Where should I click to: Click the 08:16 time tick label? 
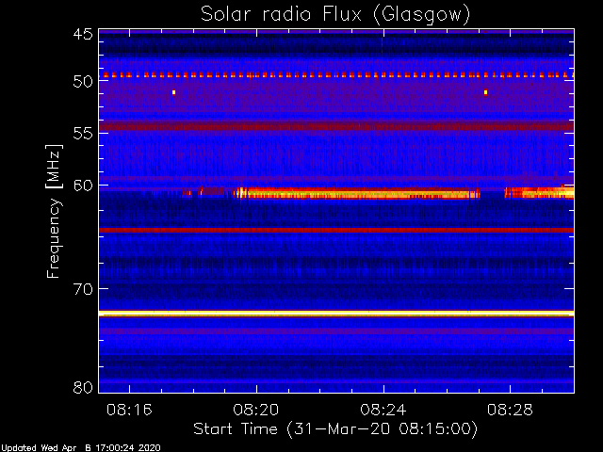pyautogui.click(x=129, y=410)
